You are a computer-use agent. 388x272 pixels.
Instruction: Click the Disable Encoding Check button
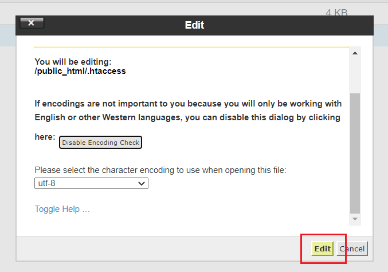pos(100,143)
